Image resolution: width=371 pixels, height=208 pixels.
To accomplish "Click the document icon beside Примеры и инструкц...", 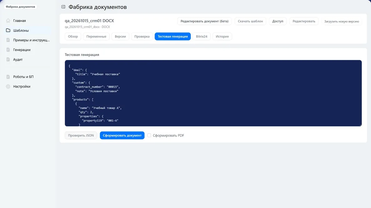I will (8, 40).
